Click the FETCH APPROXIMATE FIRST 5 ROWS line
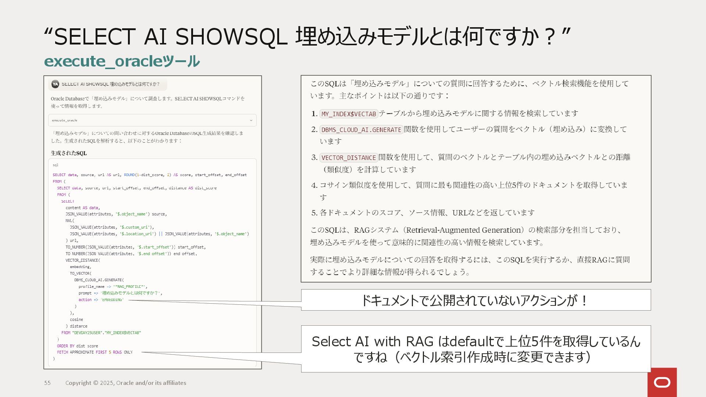This screenshot has width=706, height=397. [x=95, y=352]
